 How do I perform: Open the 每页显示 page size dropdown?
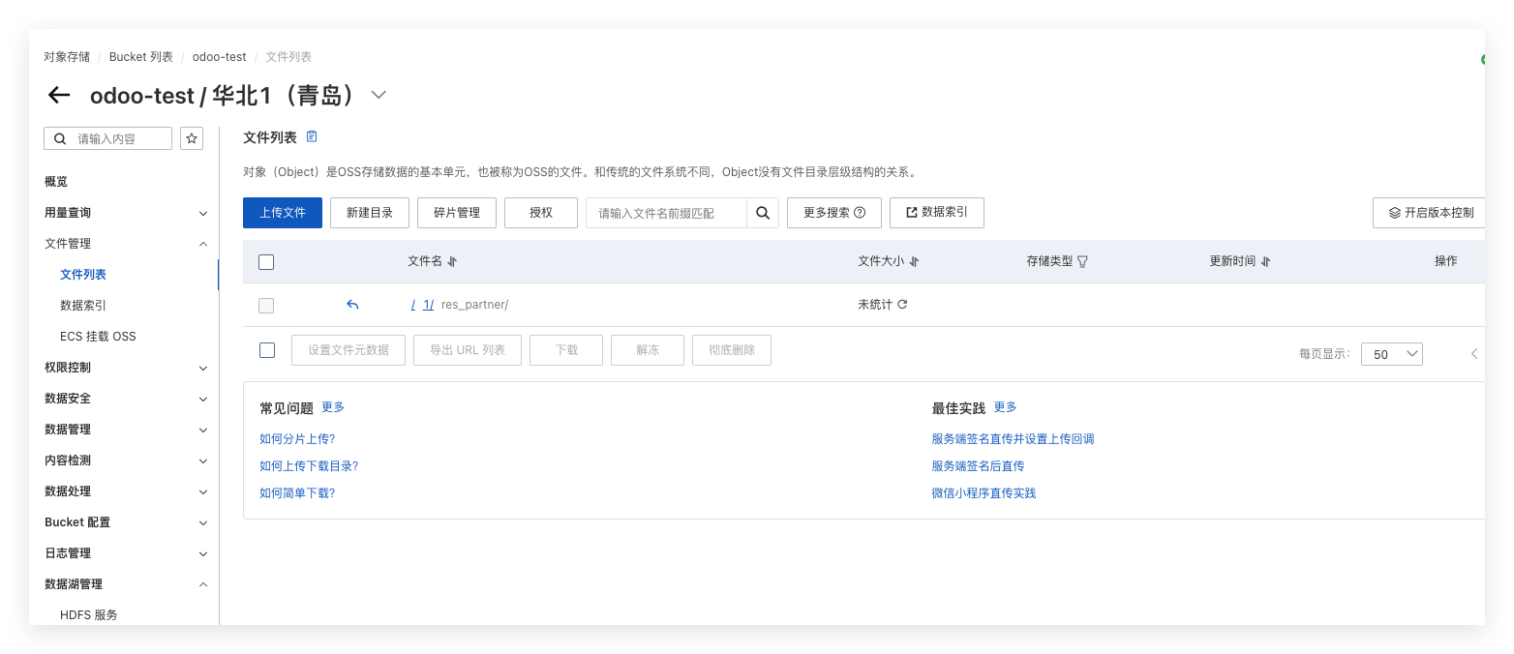tap(1391, 354)
